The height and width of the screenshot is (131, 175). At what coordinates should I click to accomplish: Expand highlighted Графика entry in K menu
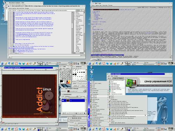click(x=99, y=96)
